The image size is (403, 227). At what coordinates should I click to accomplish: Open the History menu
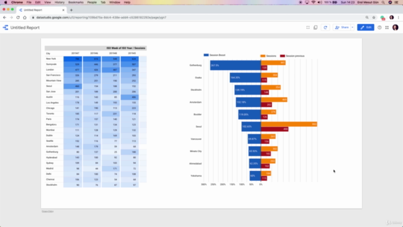[59, 3]
